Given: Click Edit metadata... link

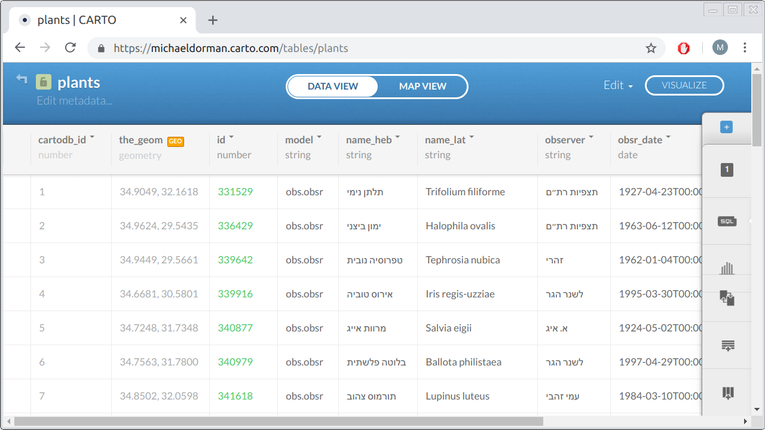Looking at the screenshot, I should 75,100.
